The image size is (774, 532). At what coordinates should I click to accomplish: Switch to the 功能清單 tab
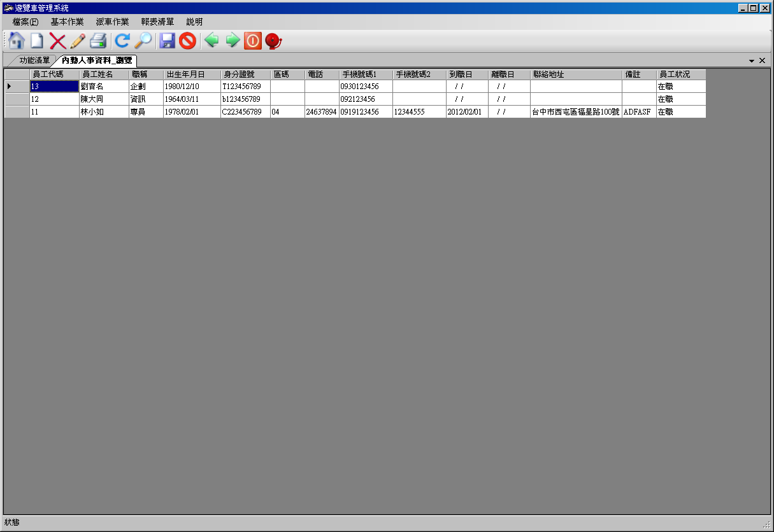pyautogui.click(x=34, y=60)
